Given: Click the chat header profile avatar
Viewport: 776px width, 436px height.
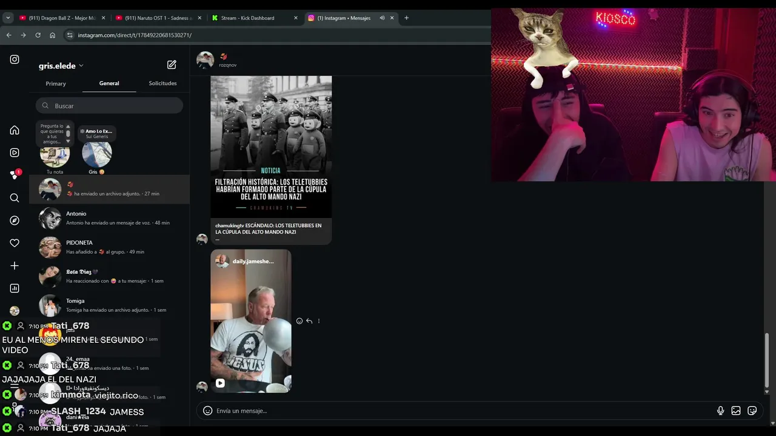Looking at the screenshot, I should (205, 60).
